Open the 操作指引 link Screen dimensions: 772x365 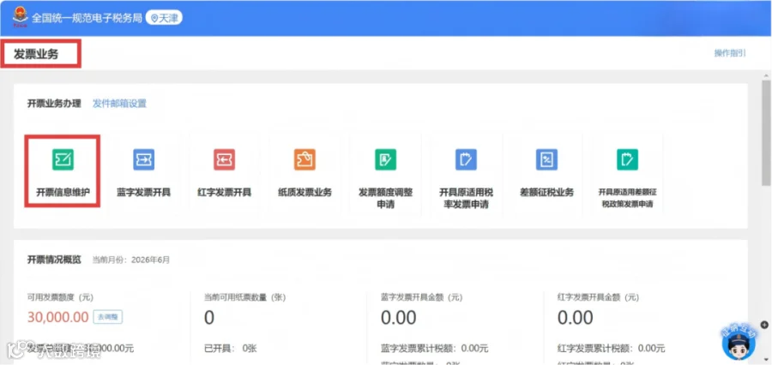point(730,53)
